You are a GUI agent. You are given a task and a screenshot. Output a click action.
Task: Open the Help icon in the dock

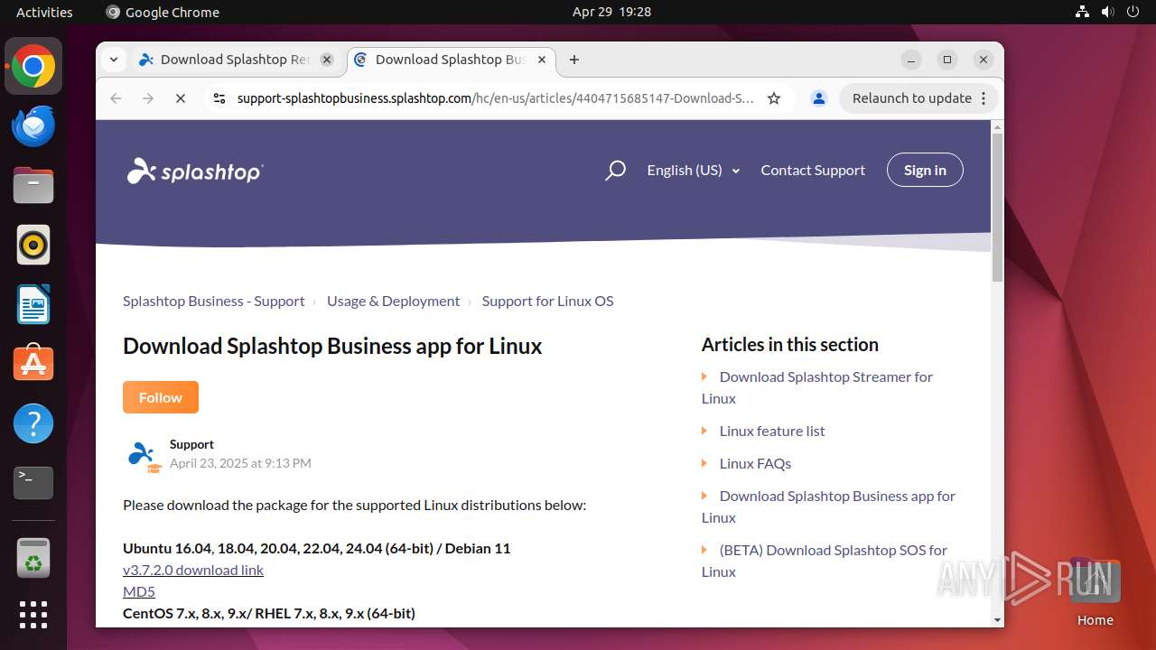click(x=33, y=423)
